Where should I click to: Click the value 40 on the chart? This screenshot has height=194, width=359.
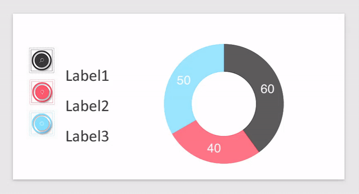[214, 148]
